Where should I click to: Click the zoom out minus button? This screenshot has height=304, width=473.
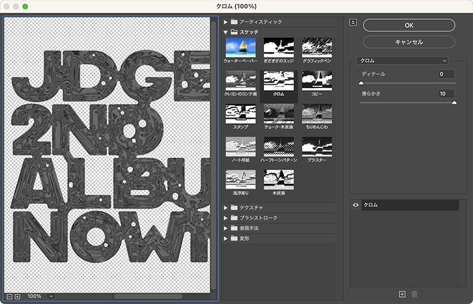click(9, 296)
